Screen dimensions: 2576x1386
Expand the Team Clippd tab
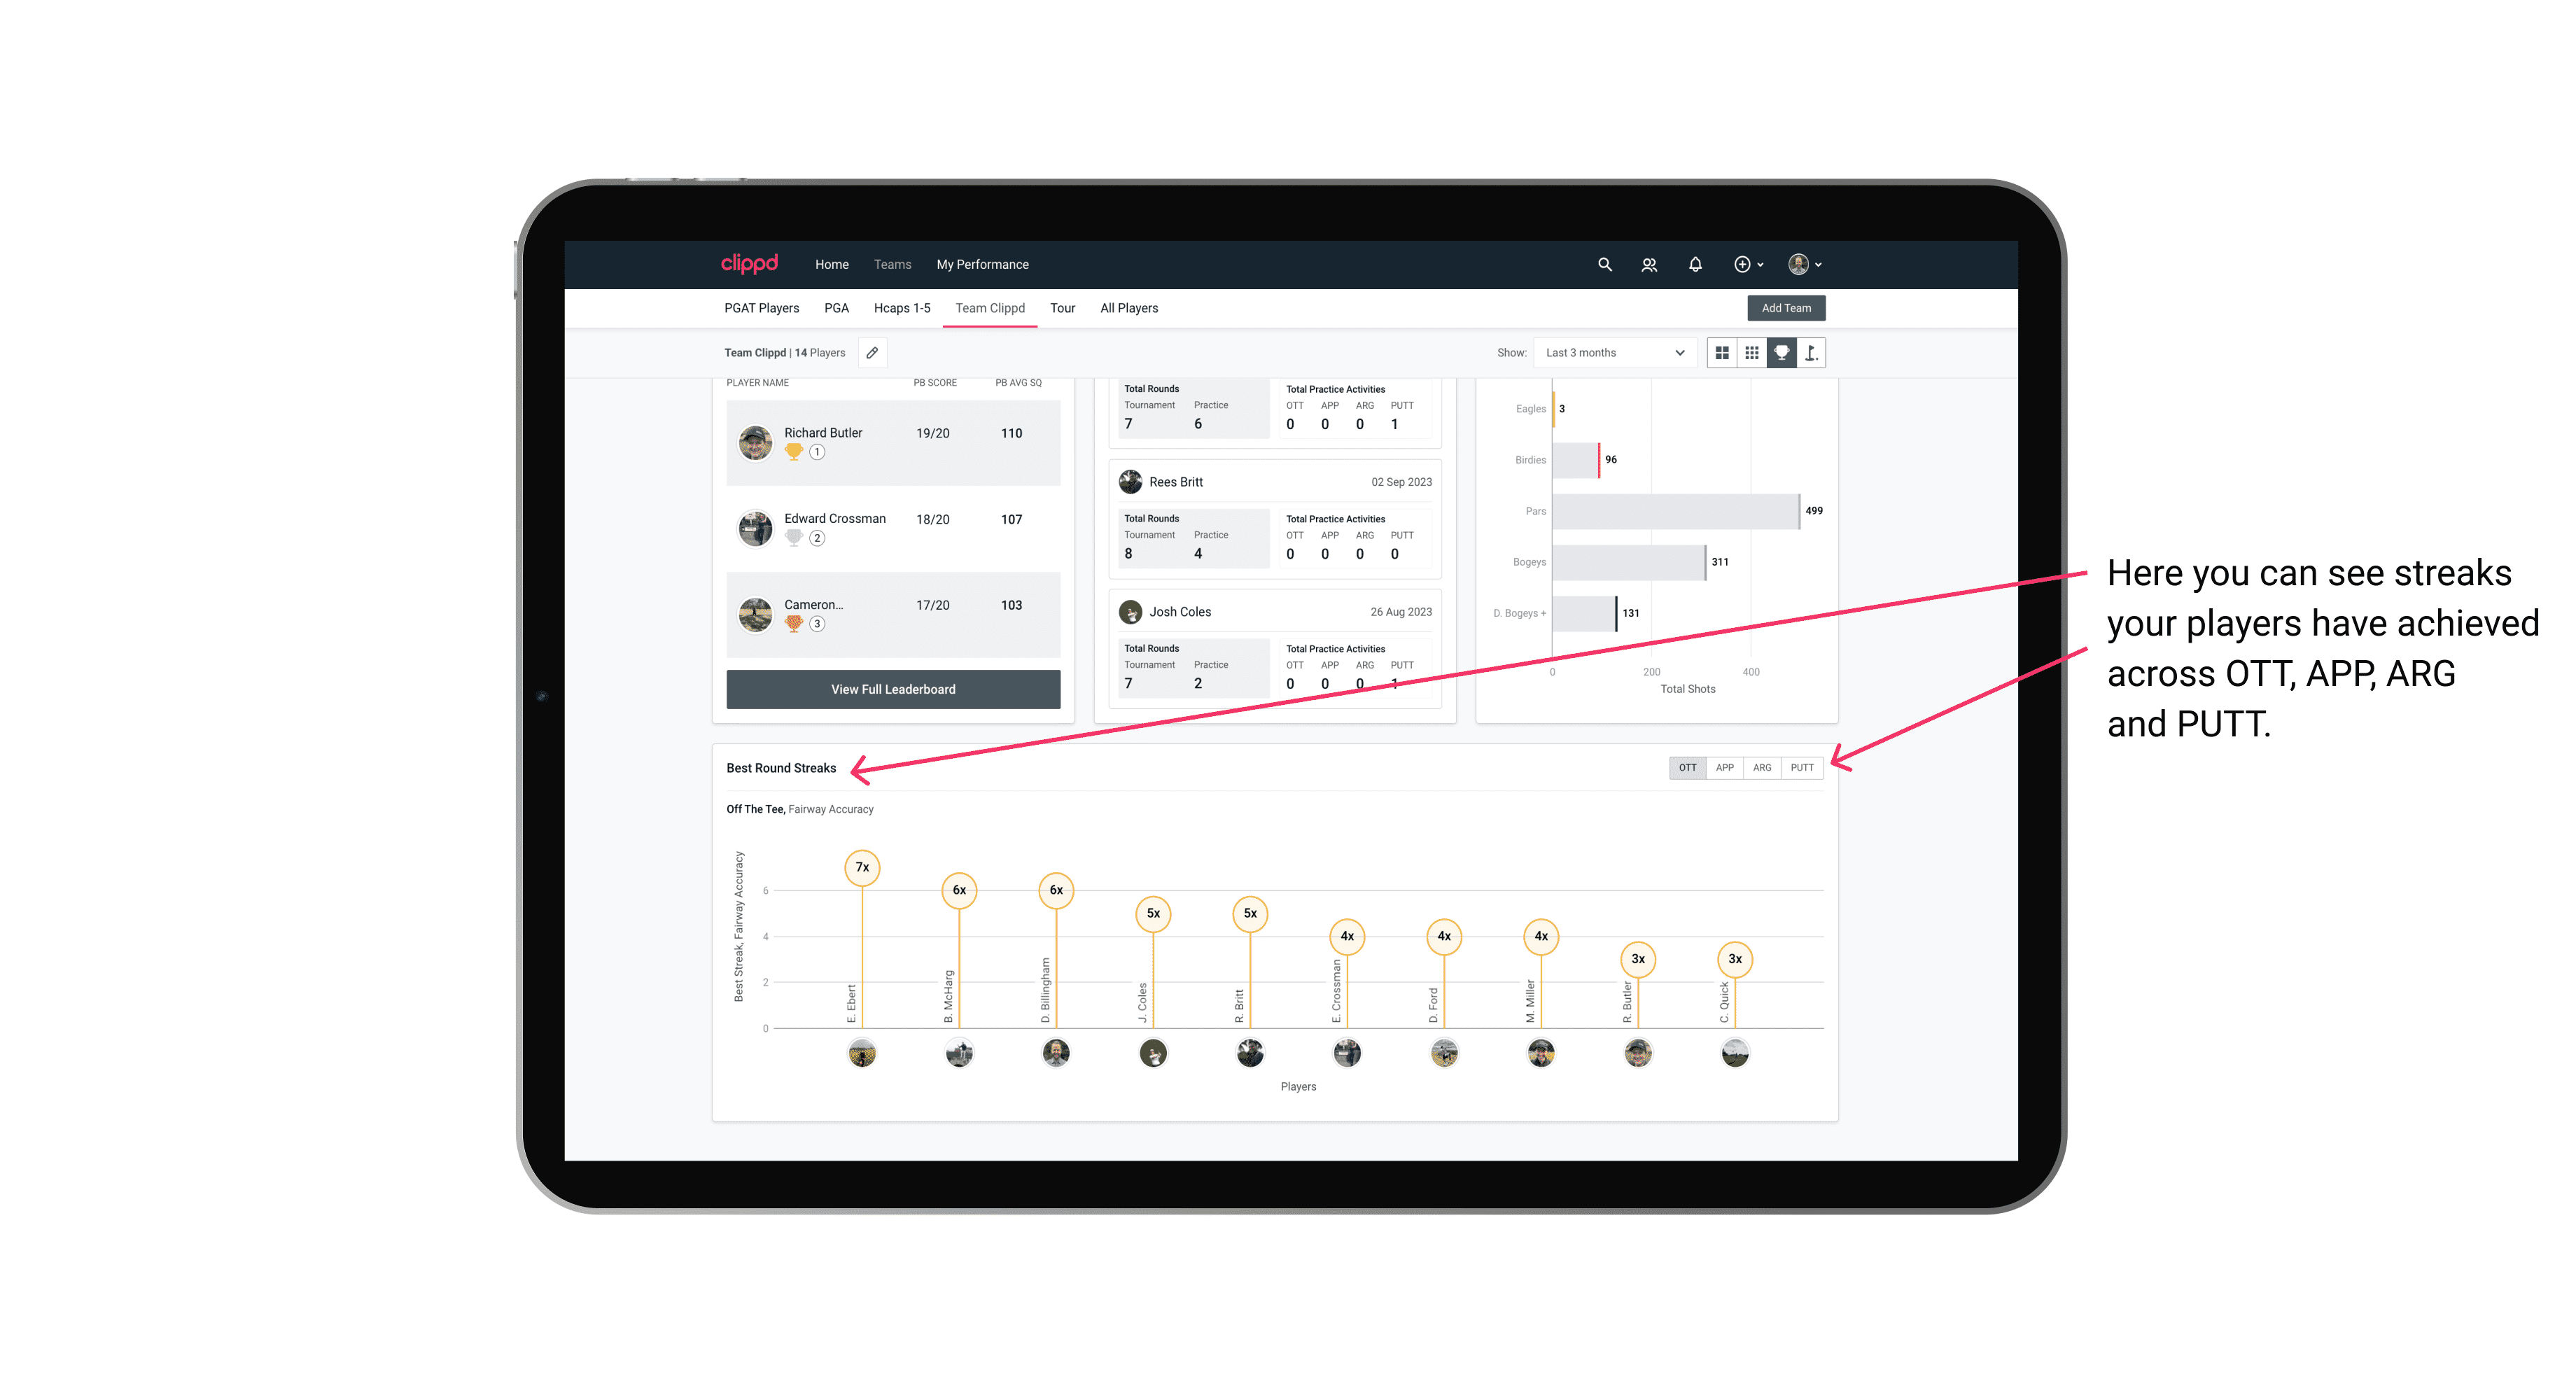pos(990,307)
